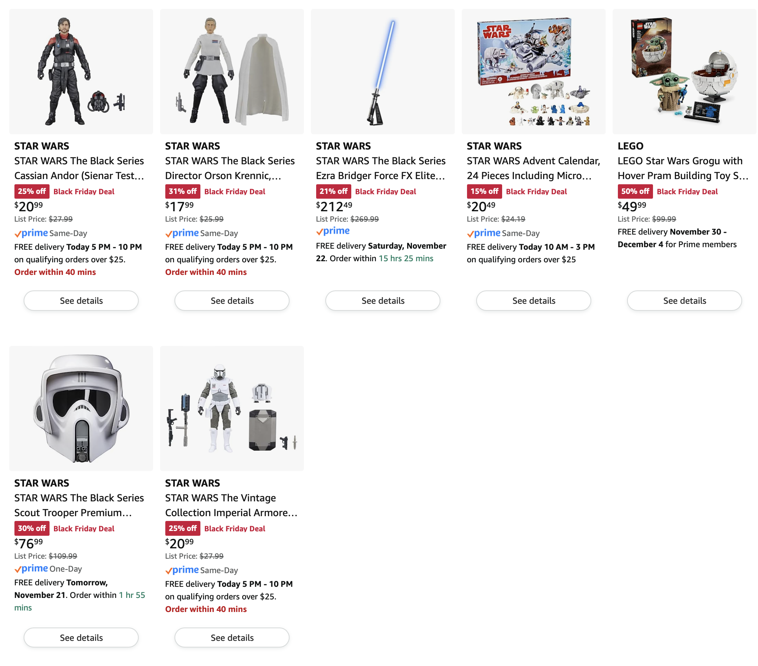Image resolution: width=758 pixels, height=666 pixels.
Task: Open the LEGO Grogu Hover Pram image
Action: click(x=684, y=71)
